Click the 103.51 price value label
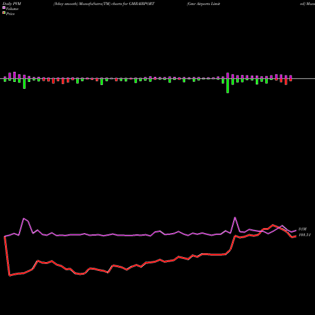 point(304,235)
